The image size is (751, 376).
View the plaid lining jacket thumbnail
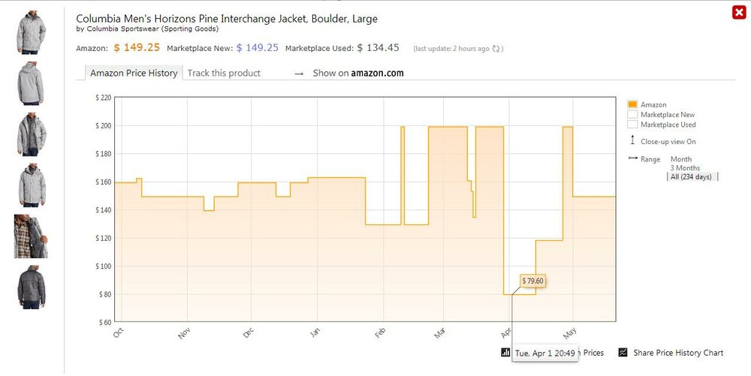point(32,236)
